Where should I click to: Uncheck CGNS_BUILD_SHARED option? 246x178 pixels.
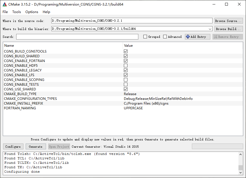click(x=126, y=56)
